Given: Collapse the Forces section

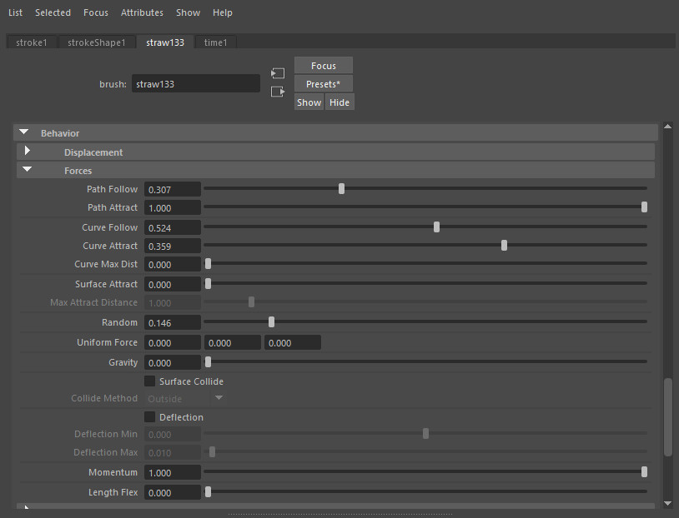Looking at the screenshot, I should pyautogui.click(x=28, y=170).
